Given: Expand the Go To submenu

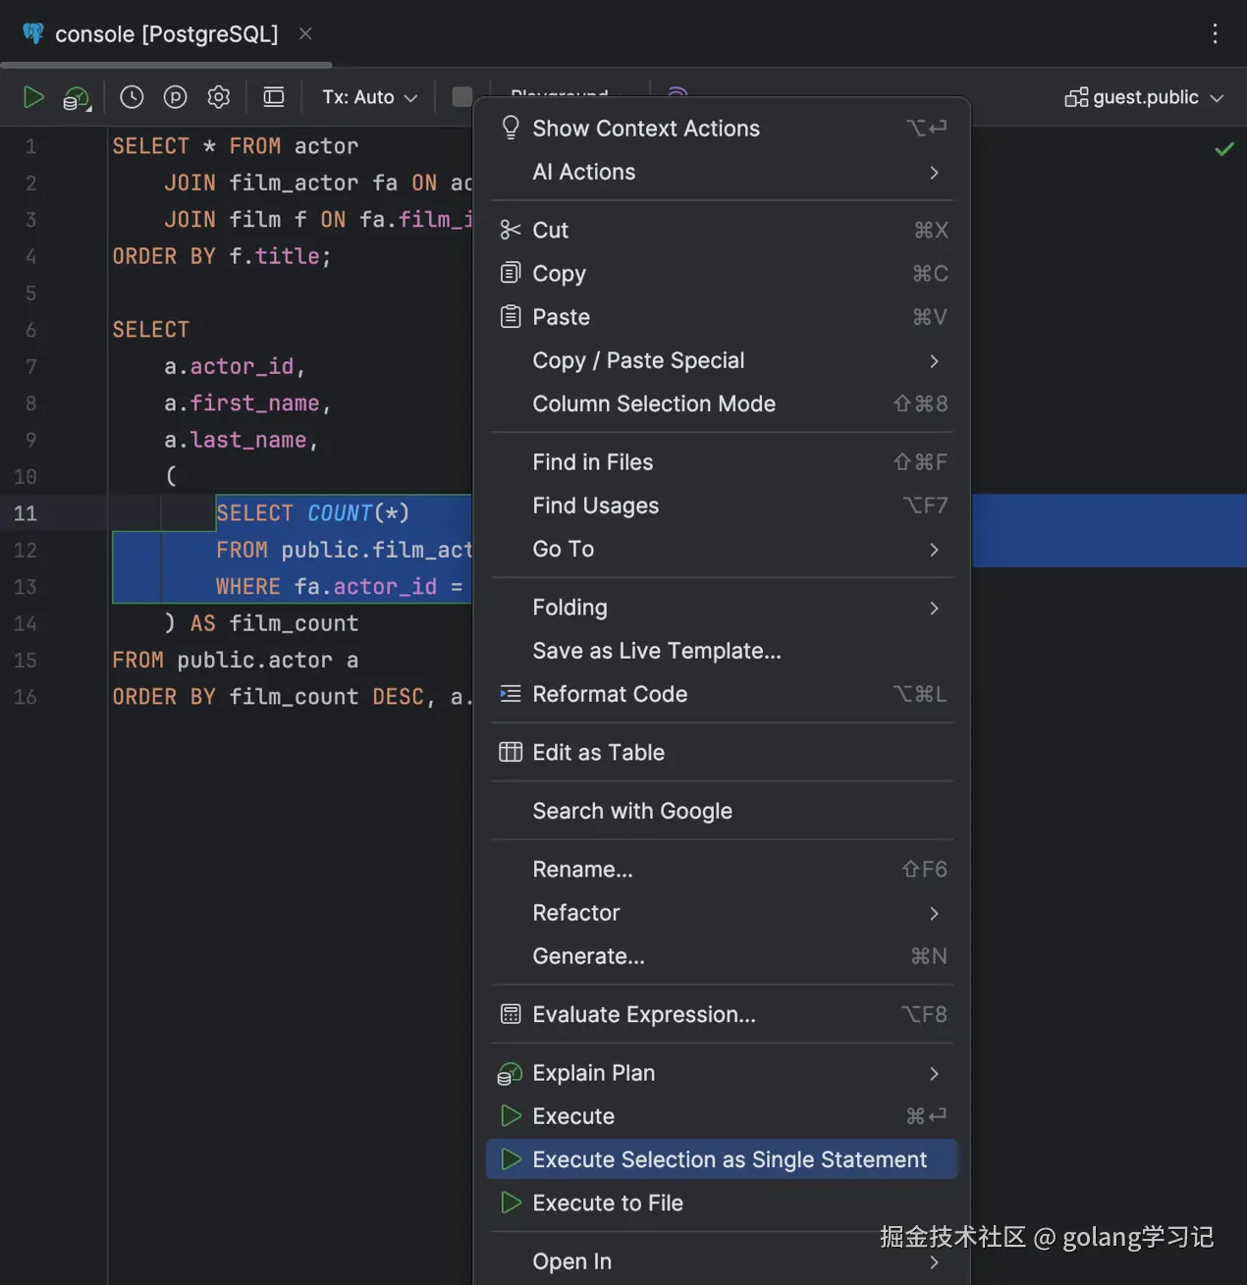Looking at the screenshot, I should pos(722,549).
